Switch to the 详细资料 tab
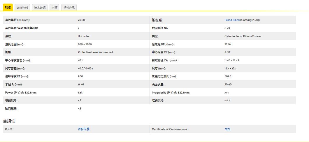The width and height of the screenshot is (309, 142). click(x=22, y=8)
